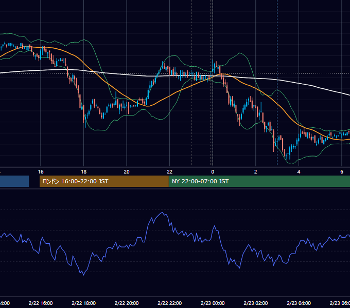
Task: Click hour label 2 under price chart
Action: point(256,172)
